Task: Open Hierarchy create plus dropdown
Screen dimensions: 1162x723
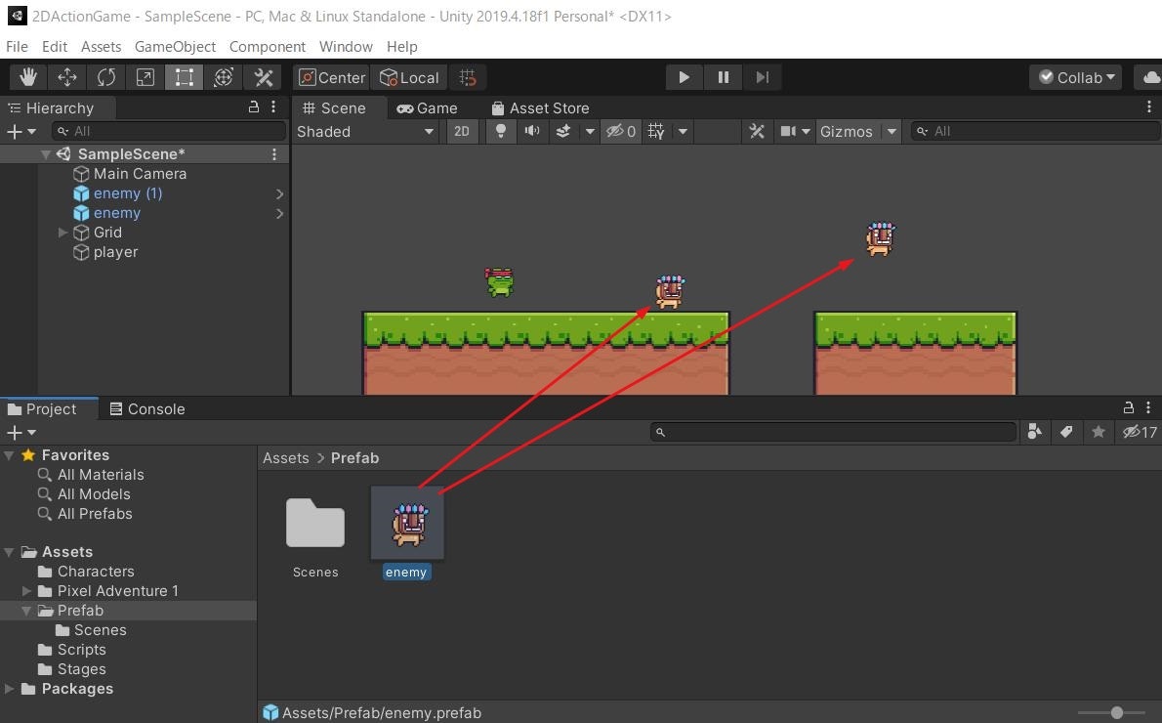Action: click(21, 131)
